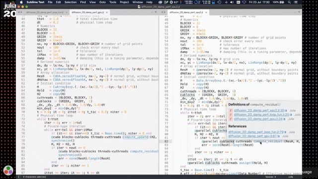Viewport: 318px width, 179px height.
Task: Open the Project menu
Action: 124,2
